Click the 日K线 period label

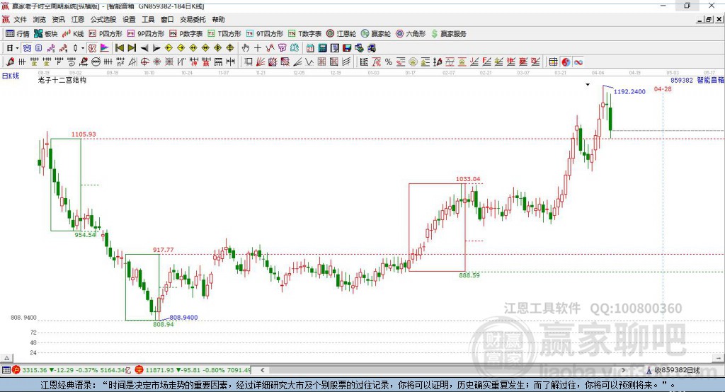tap(11, 76)
